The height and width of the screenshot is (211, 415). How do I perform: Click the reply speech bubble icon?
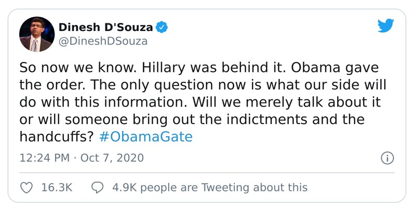97,187
